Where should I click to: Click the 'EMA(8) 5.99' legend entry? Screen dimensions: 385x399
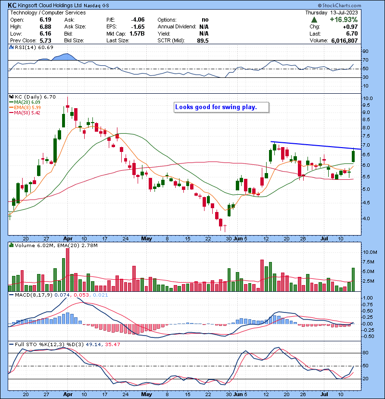[27, 107]
